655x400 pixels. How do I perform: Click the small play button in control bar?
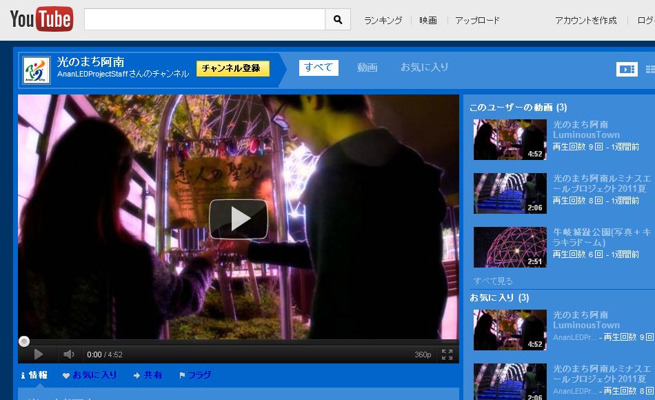[x=38, y=354]
